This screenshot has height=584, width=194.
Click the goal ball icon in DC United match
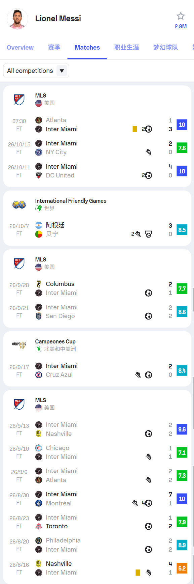148,175
